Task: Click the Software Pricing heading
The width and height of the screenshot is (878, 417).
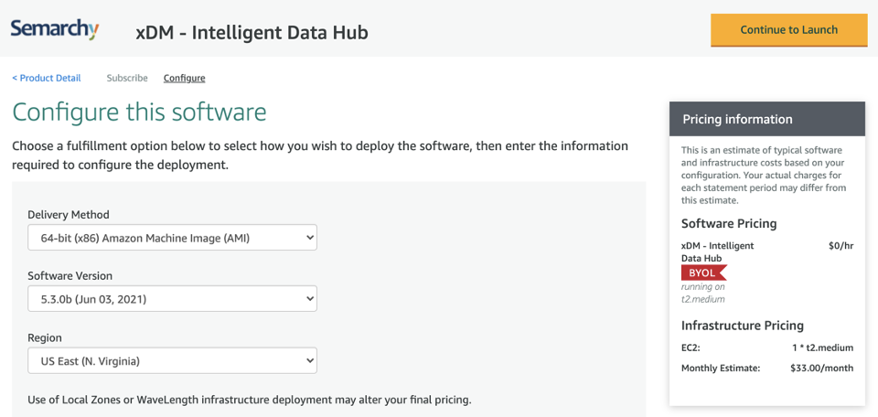Action: 729,223
